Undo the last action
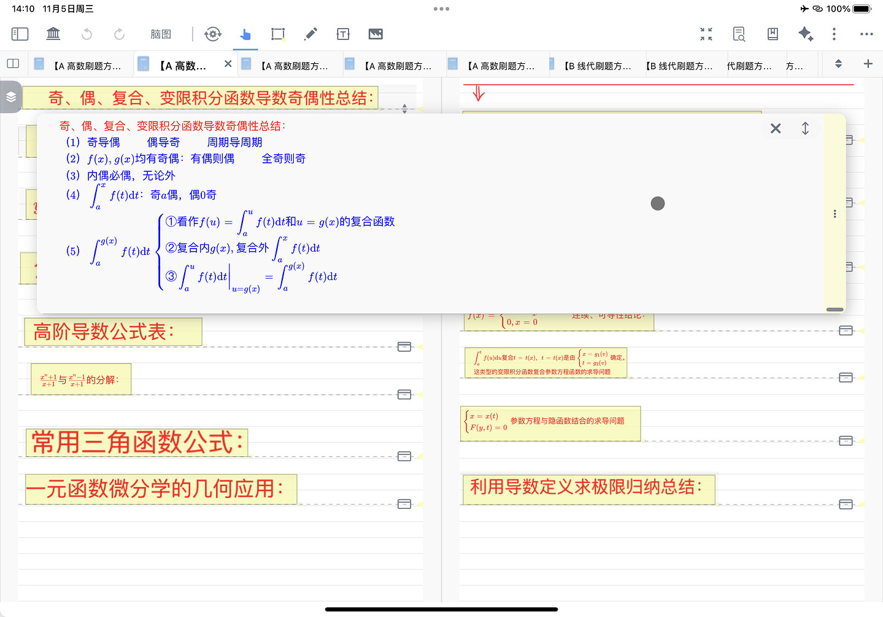883x617 pixels. 87,34
